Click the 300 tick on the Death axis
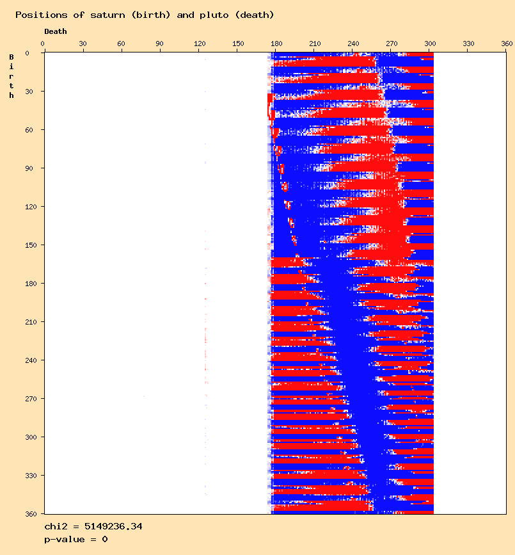This screenshot has height=555, width=515. tap(430, 44)
